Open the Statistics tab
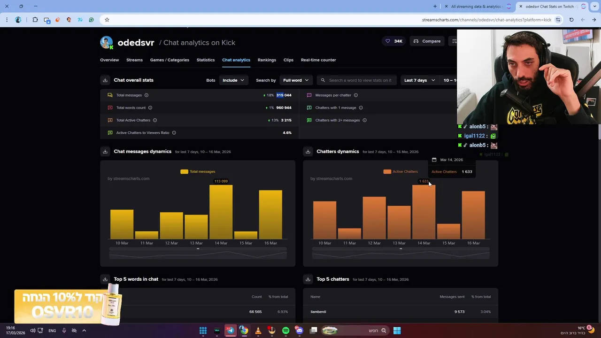The image size is (601, 338). pyautogui.click(x=206, y=60)
